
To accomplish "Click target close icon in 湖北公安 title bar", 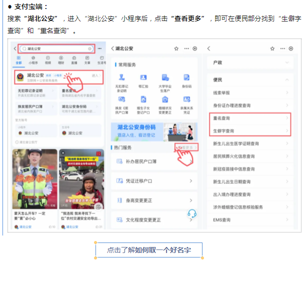I will tap(195, 48).
